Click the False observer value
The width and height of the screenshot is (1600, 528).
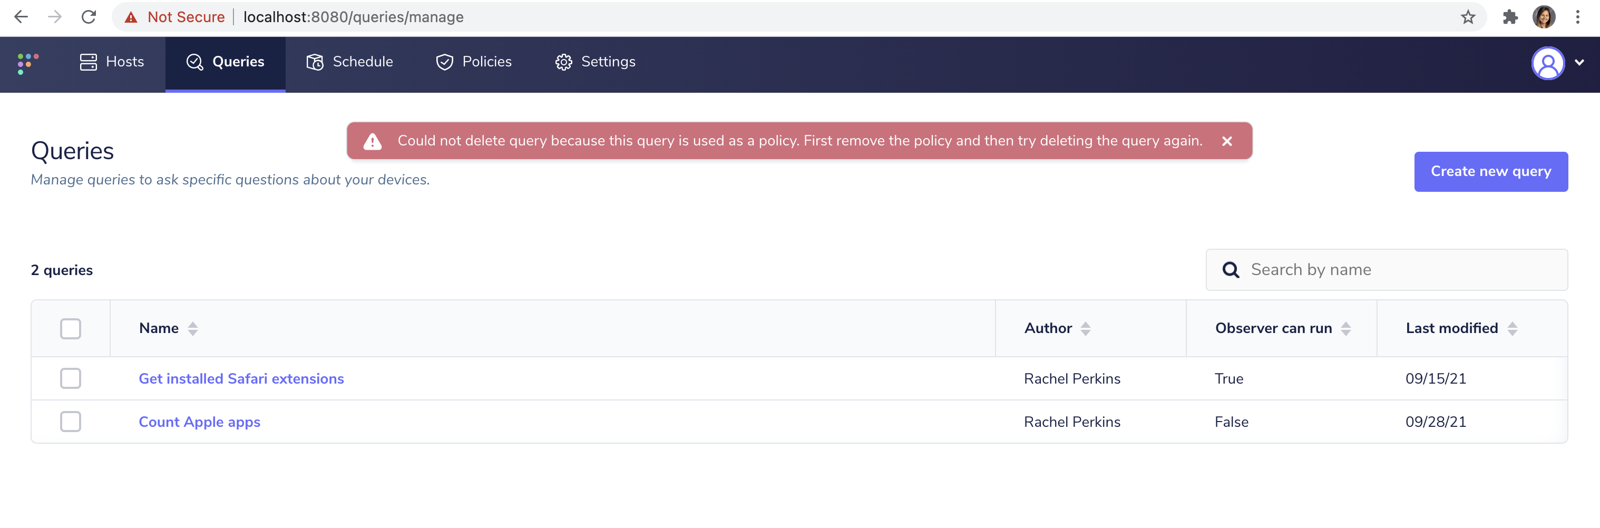1231,423
